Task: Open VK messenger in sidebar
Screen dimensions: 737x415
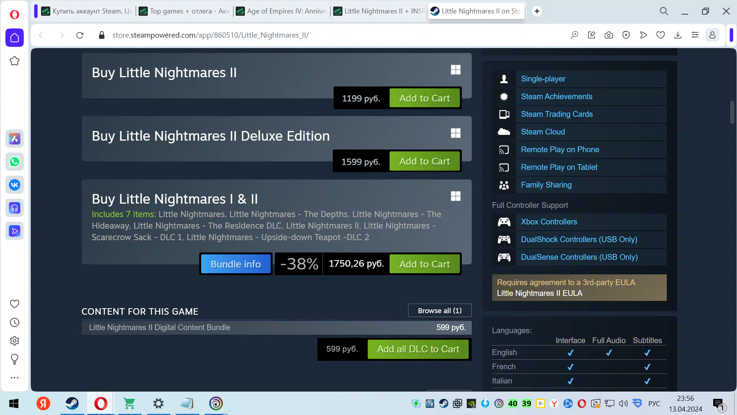Action: point(15,185)
